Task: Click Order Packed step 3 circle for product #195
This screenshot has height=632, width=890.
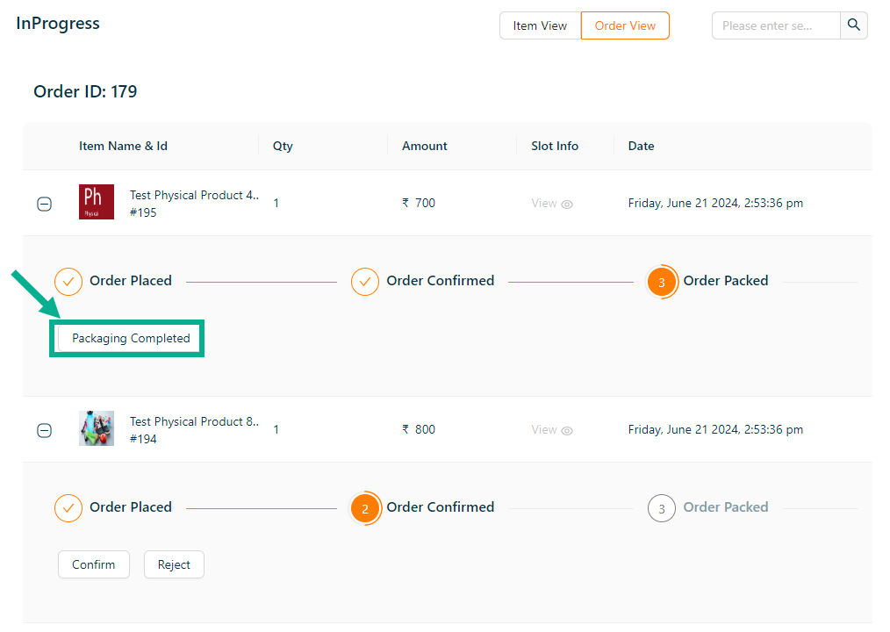Action: point(662,282)
